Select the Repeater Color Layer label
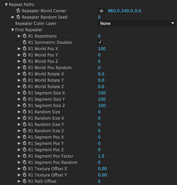This screenshot has width=177, height=185. [36, 23]
